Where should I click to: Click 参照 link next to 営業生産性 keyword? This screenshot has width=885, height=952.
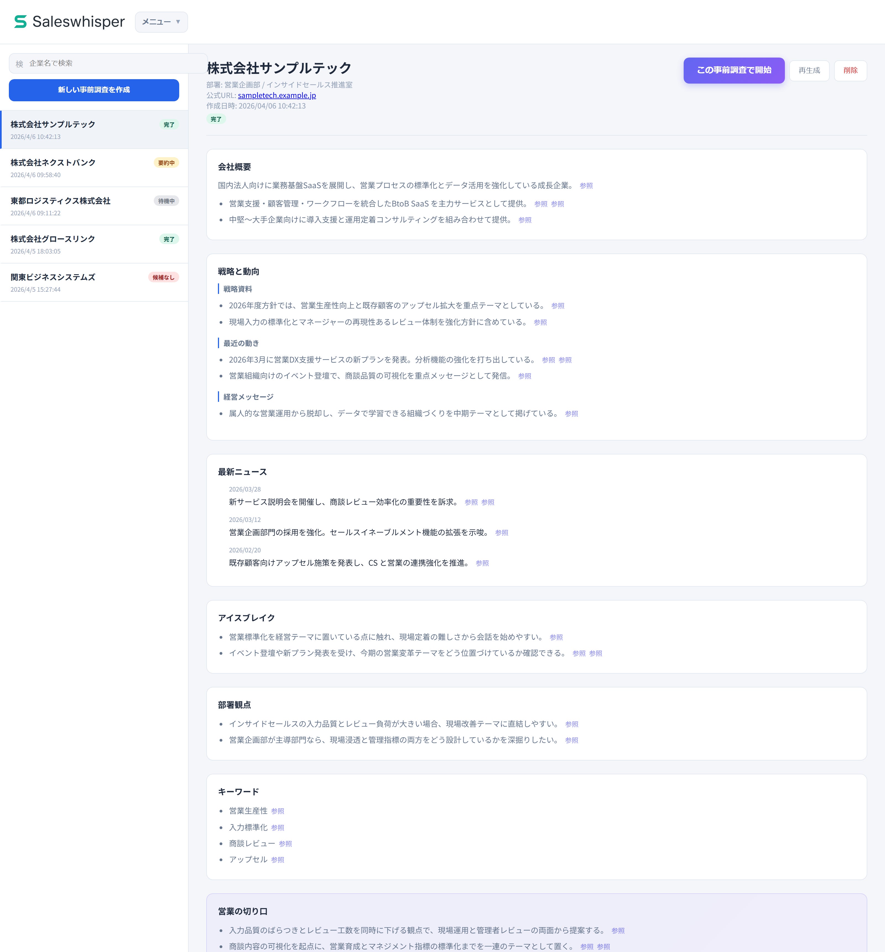click(x=278, y=811)
